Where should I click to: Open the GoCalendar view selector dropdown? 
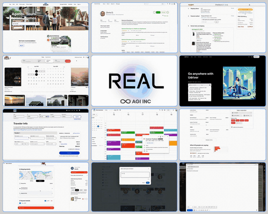coord(169,110)
